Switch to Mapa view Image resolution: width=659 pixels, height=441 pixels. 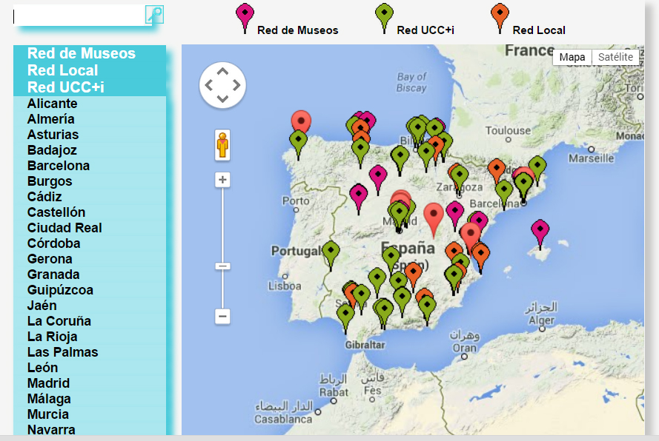tap(571, 57)
